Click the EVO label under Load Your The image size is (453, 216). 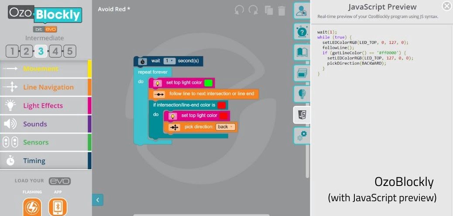point(59,181)
